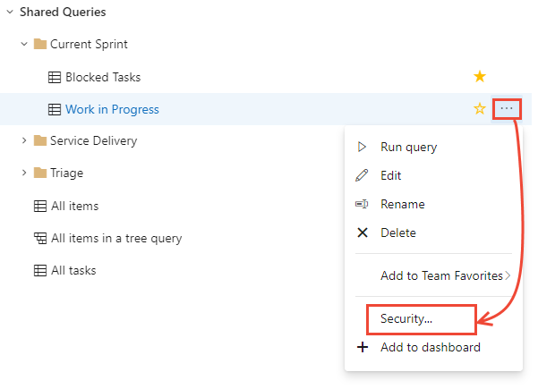
Task: Open the Work in Progress query link
Action: coord(112,109)
